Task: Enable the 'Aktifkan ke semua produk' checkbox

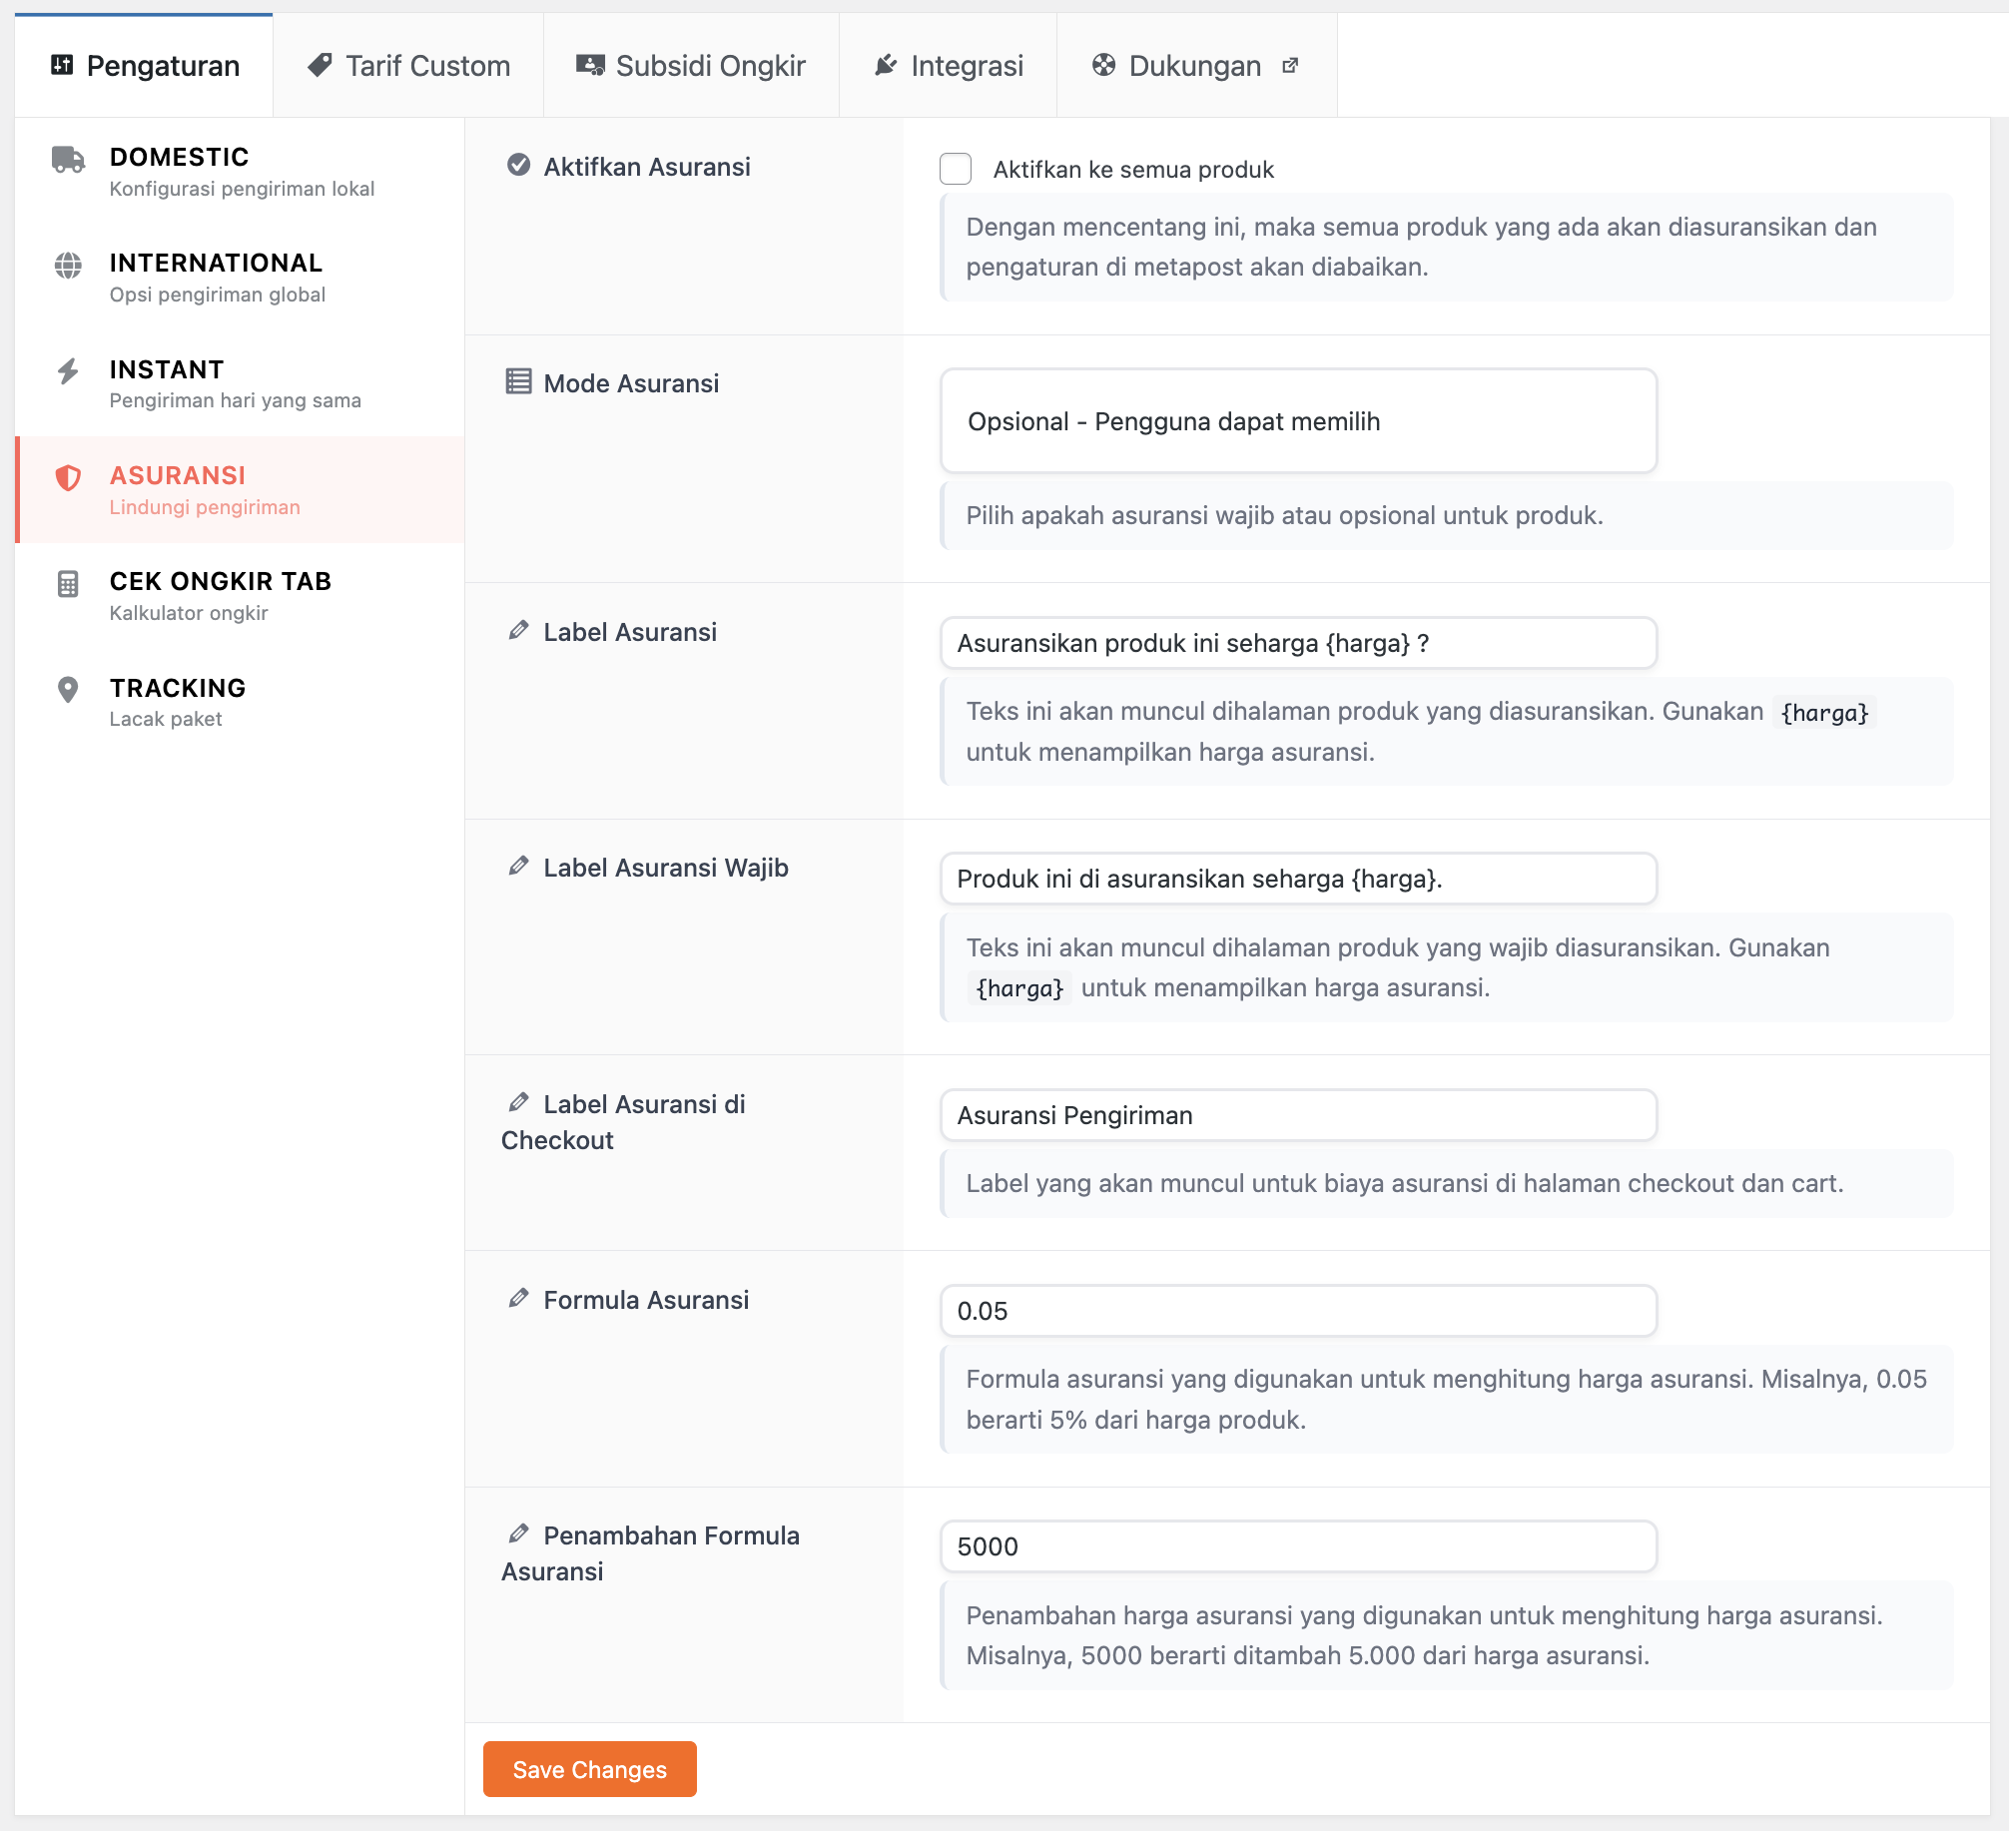Action: coord(956,169)
